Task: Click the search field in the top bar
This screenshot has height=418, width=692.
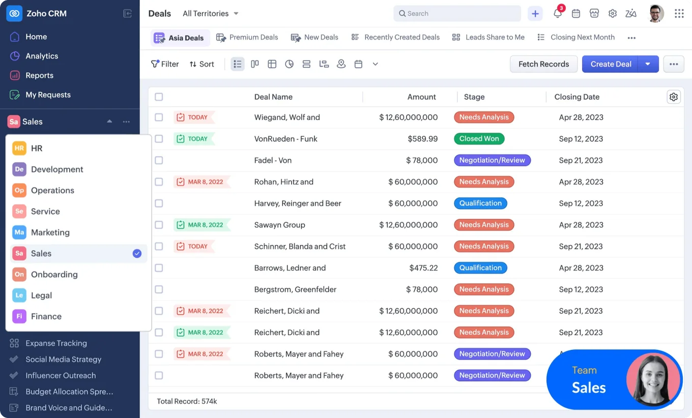Action: pos(456,13)
